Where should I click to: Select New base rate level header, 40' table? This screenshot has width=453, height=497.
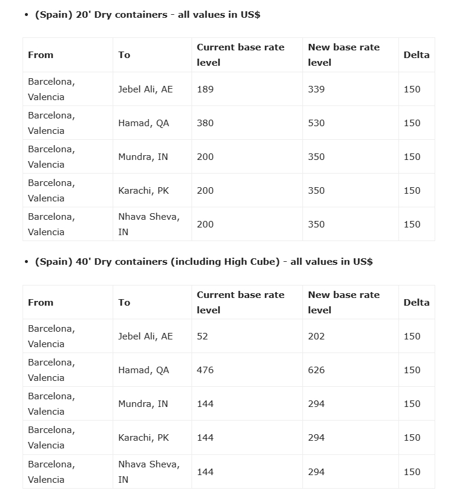click(344, 303)
